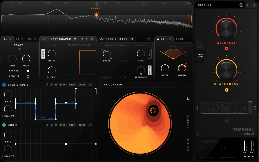Toggle the Band Split checkbox
The height and width of the screenshot is (162, 259).
[x=28, y=71]
